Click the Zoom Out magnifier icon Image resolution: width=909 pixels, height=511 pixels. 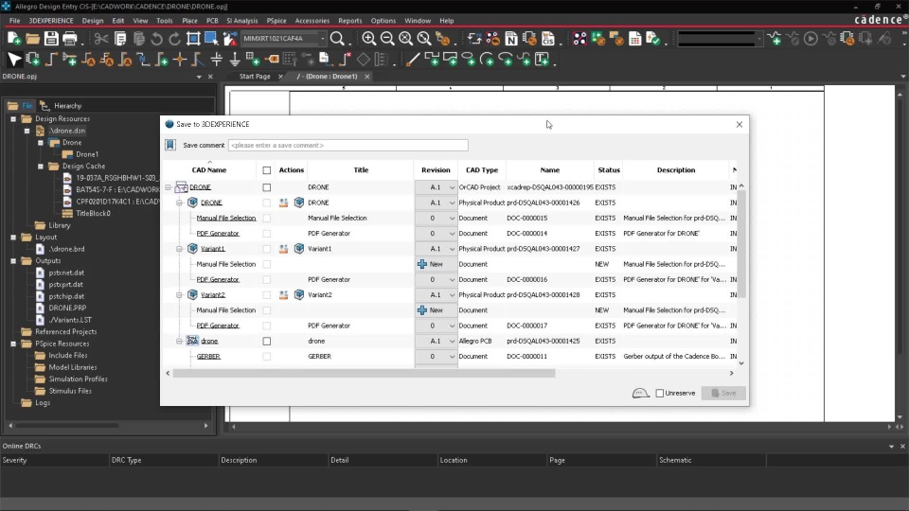point(387,39)
